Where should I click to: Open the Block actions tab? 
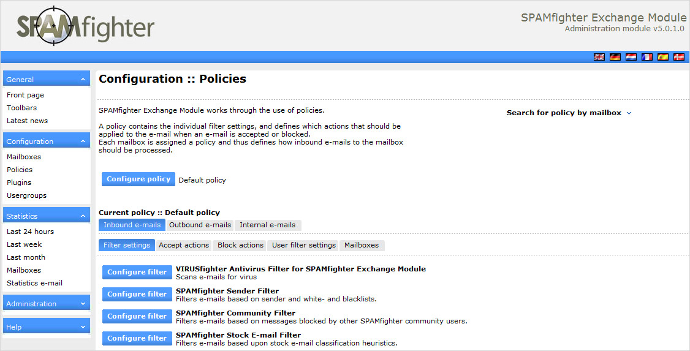[x=240, y=245]
